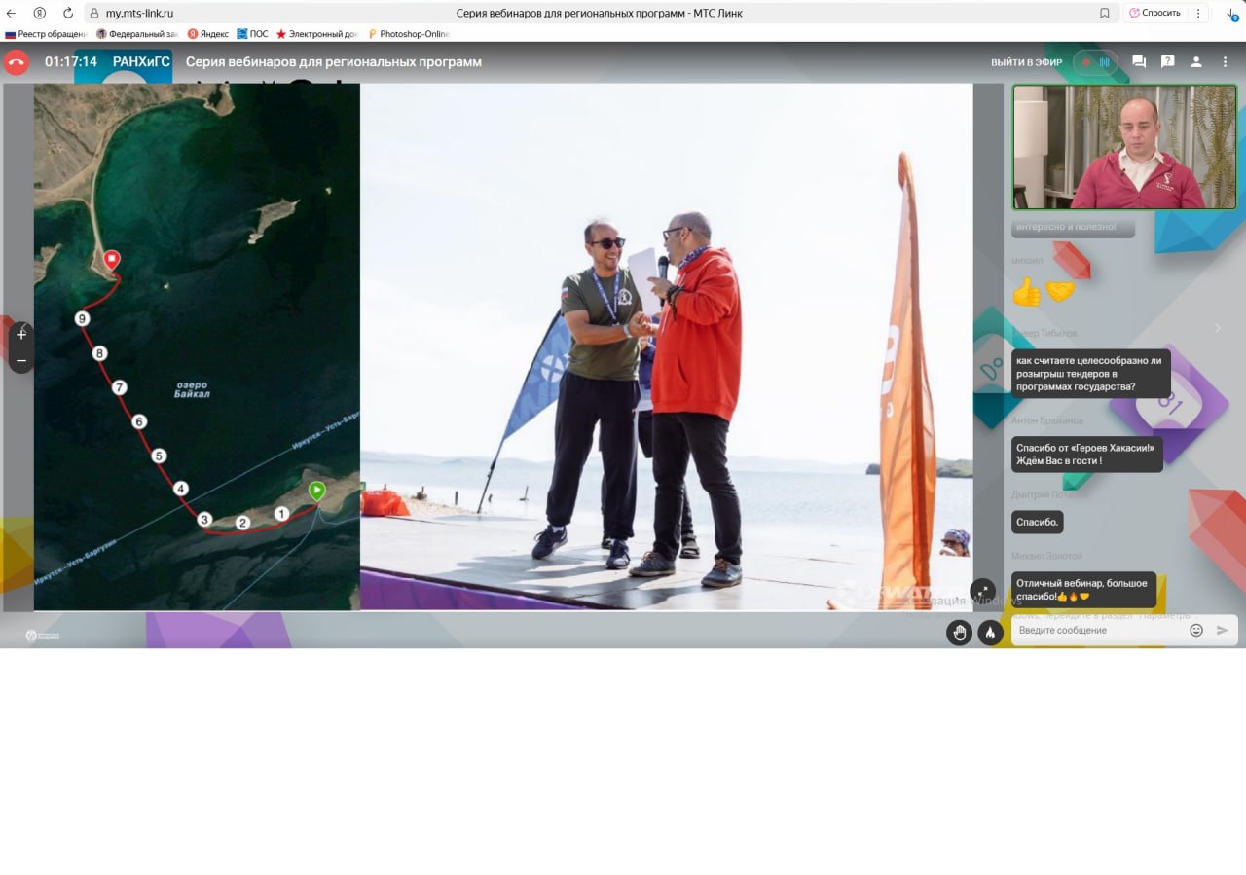Open the questions panel icon
The height and width of the screenshot is (875, 1246).
[x=1167, y=62]
